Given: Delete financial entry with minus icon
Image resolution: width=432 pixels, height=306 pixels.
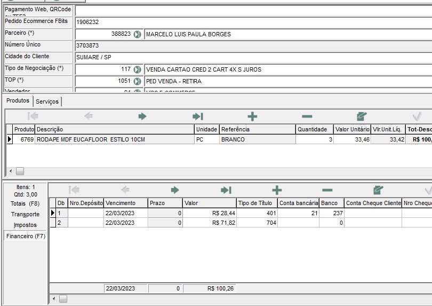Looking at the screenshot, I should click(x=327, y=190).
